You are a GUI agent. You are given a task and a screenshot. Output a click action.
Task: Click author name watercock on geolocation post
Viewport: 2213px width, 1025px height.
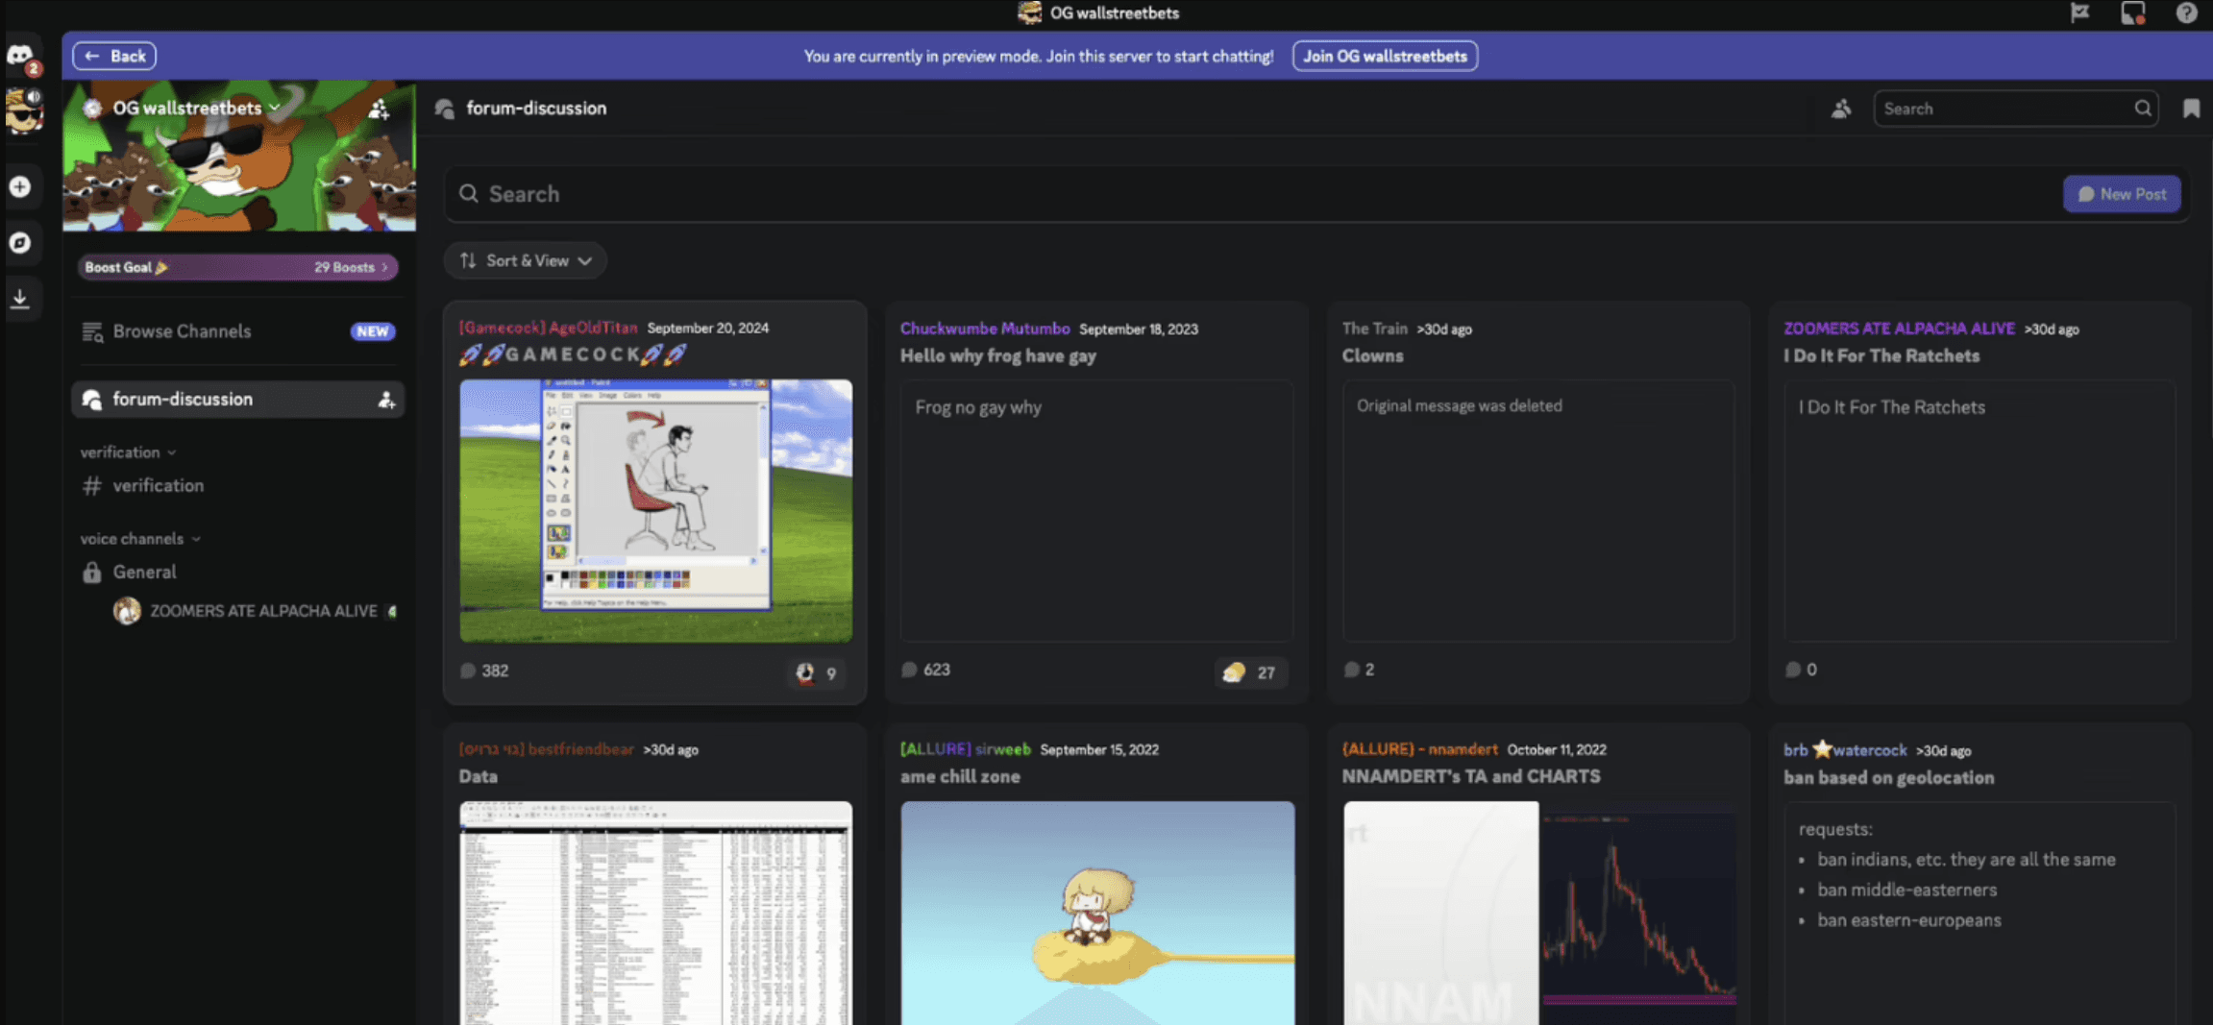point(1869,750)
